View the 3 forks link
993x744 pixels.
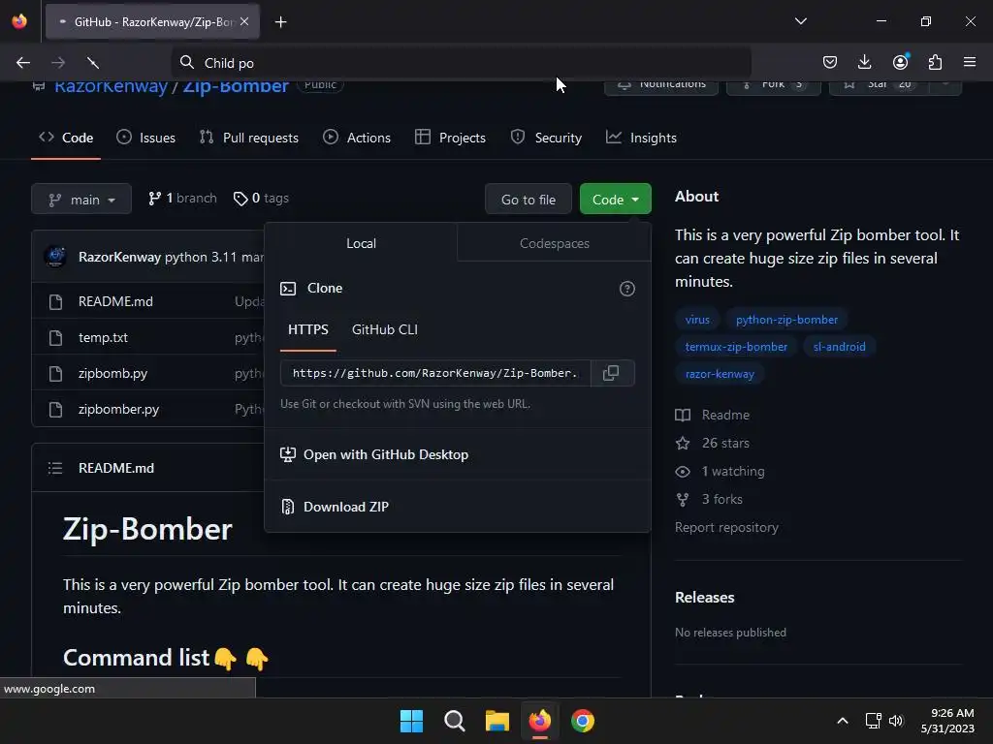(709, 499)
